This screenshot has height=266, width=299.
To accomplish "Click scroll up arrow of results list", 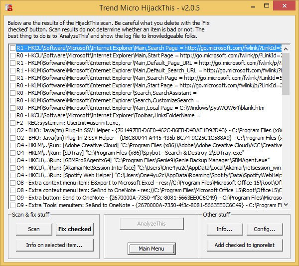I will (x=286, y=49).
